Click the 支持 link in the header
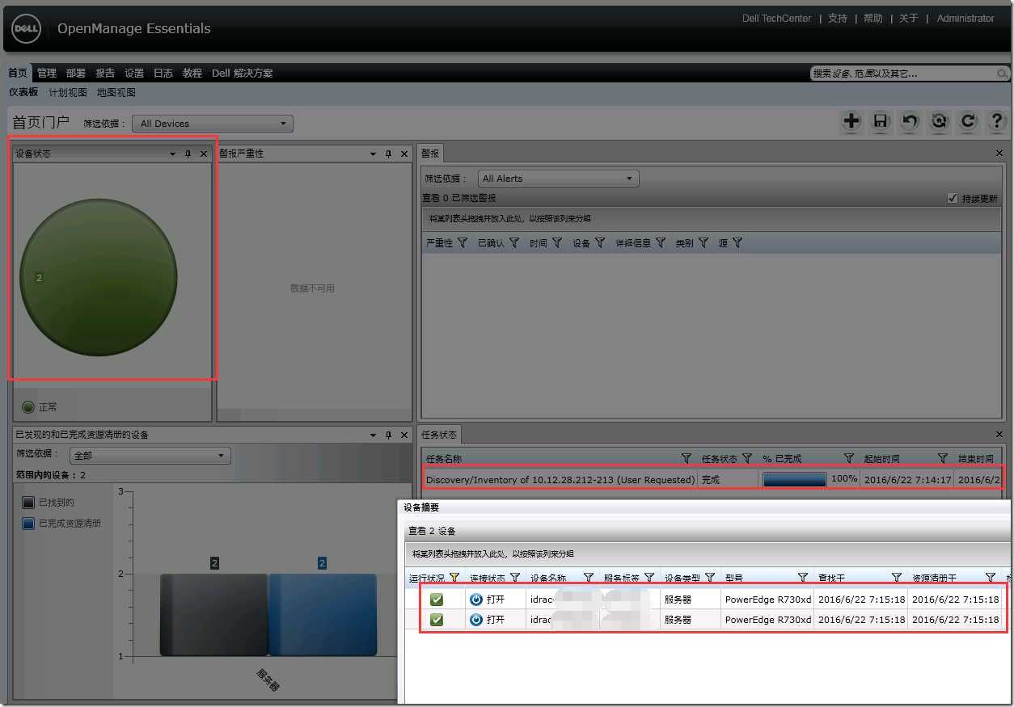The width and height of the screenshot is (1014, 707). point(838,19)
